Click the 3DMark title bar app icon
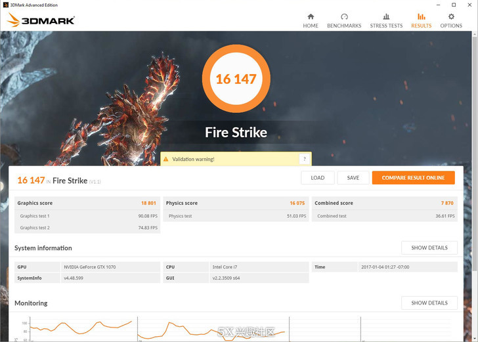 [5, 5]
